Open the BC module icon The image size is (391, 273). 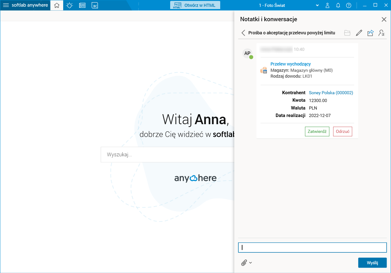coord(95,5)
